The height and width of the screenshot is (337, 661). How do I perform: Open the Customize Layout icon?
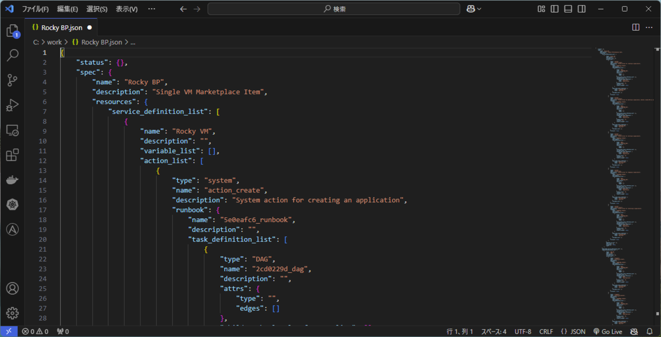point(541,9)
